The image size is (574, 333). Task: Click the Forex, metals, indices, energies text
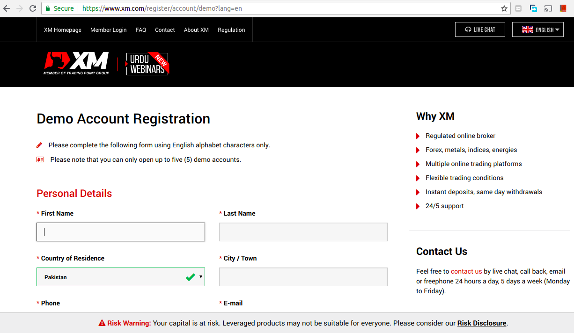pyautogui.click(x=471, y=150)
